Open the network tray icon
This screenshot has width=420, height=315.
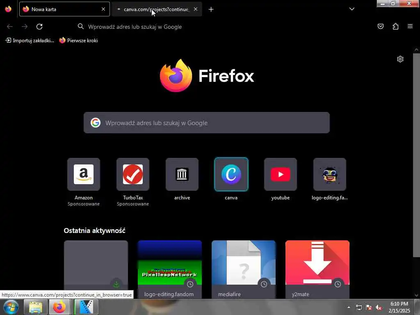click(x=359, y=308)
